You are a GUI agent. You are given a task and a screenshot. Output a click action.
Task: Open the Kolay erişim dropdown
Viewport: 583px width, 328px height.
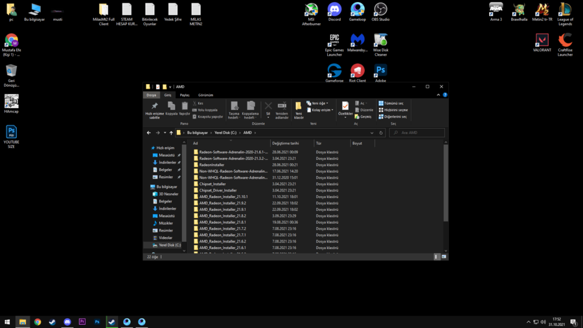click(x=321, y=110)
